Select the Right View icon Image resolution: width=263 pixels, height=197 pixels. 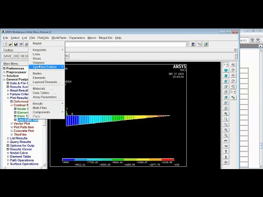pyautogui.click(x=226, y=86)
